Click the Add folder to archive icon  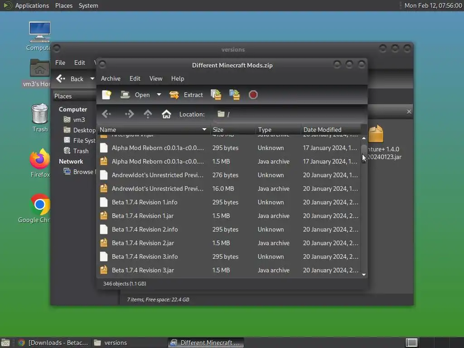235,95
